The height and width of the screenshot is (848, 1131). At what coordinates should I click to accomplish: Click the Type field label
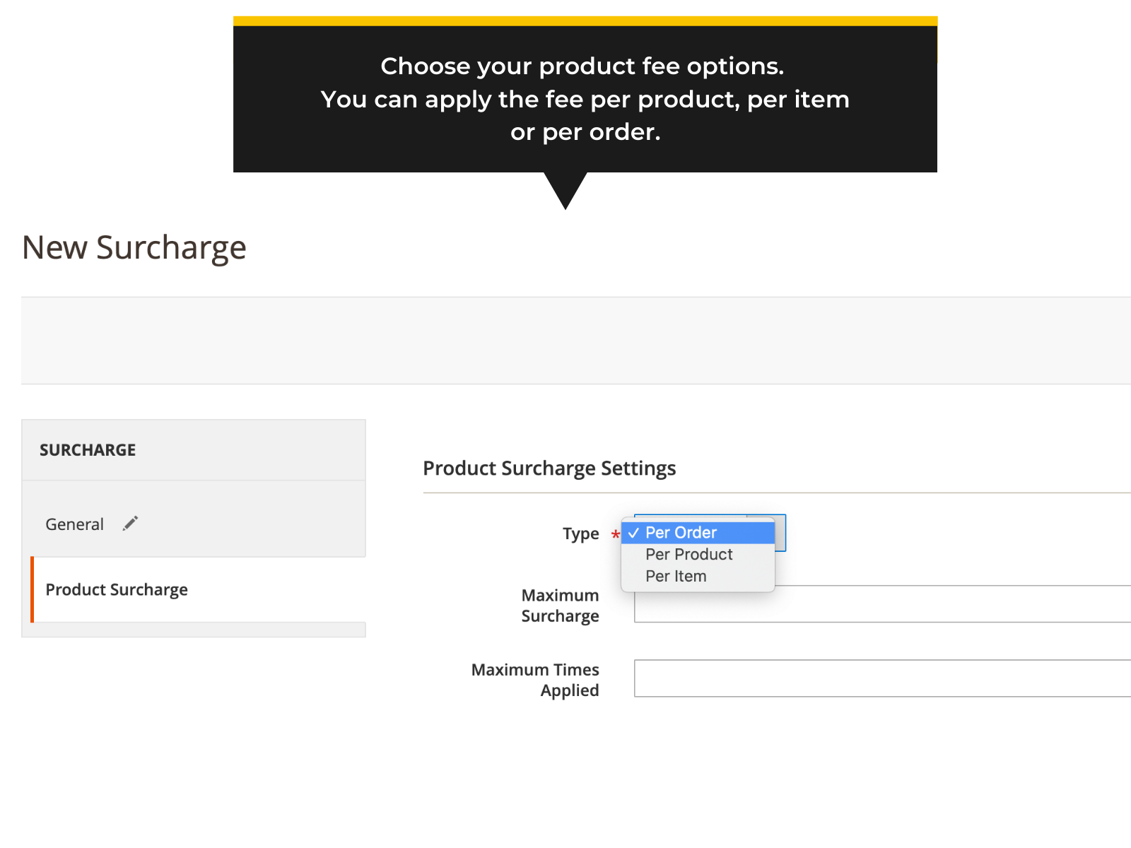point(580,534)
